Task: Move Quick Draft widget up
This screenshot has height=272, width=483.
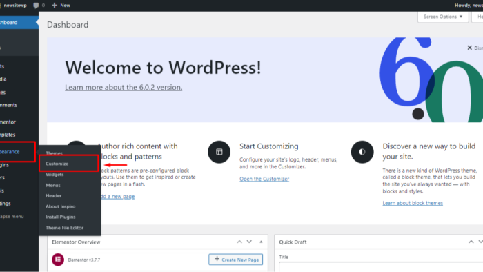Action: [x=471, y=242]
